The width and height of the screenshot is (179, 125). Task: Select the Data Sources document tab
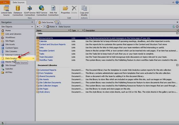pyautogui.click(x=46, y=22)
